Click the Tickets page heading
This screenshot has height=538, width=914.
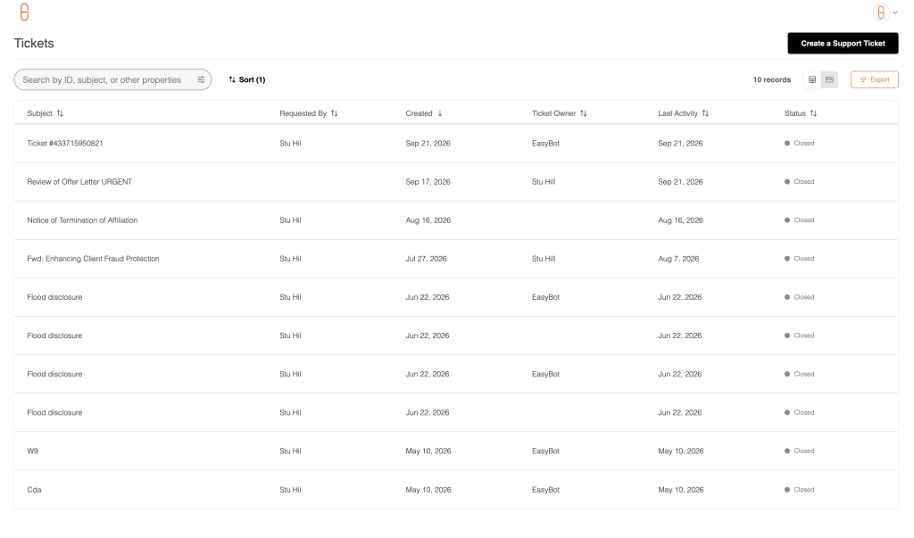[34, 43]
